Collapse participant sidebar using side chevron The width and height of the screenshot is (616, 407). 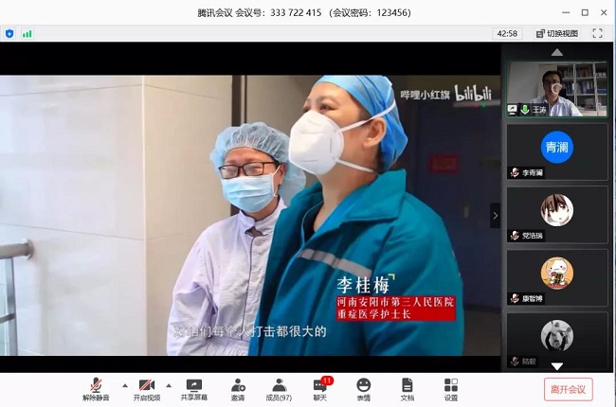coord(494,215)
